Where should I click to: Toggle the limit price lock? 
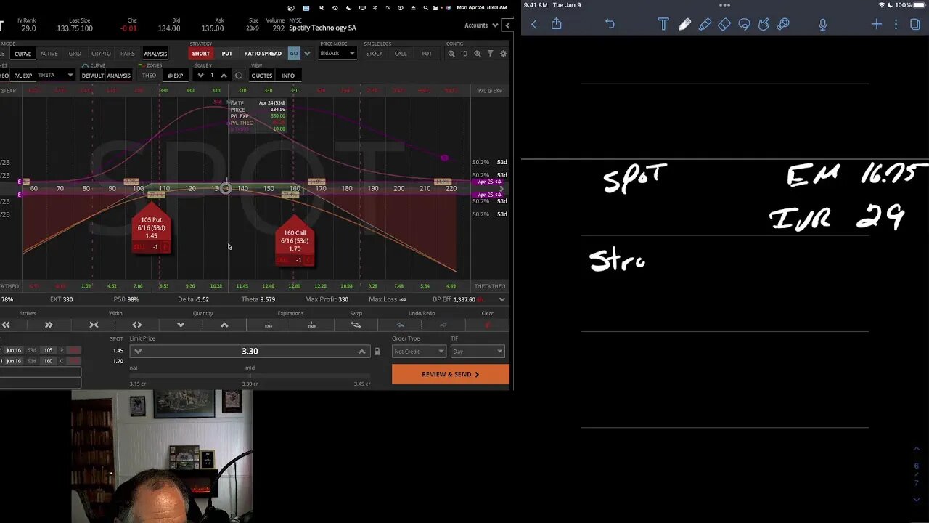(x=377, y=352)
